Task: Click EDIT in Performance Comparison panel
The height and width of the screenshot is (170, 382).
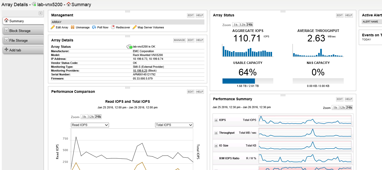Action: pos(191,92)
